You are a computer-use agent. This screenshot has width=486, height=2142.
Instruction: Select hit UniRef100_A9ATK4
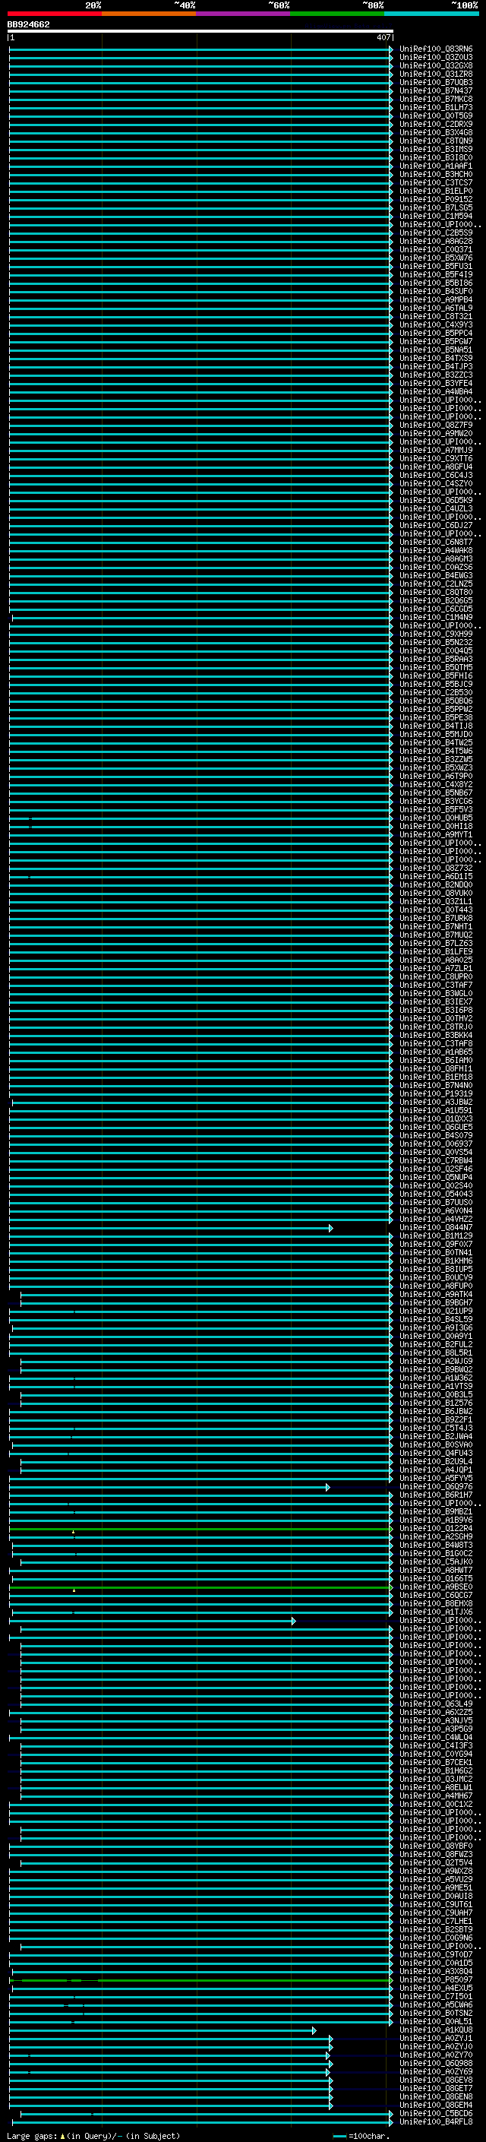(x=435, y=1295)
